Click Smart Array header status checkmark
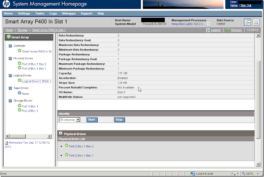This screenshot has height=177, width=264. [x=9, y=37]
